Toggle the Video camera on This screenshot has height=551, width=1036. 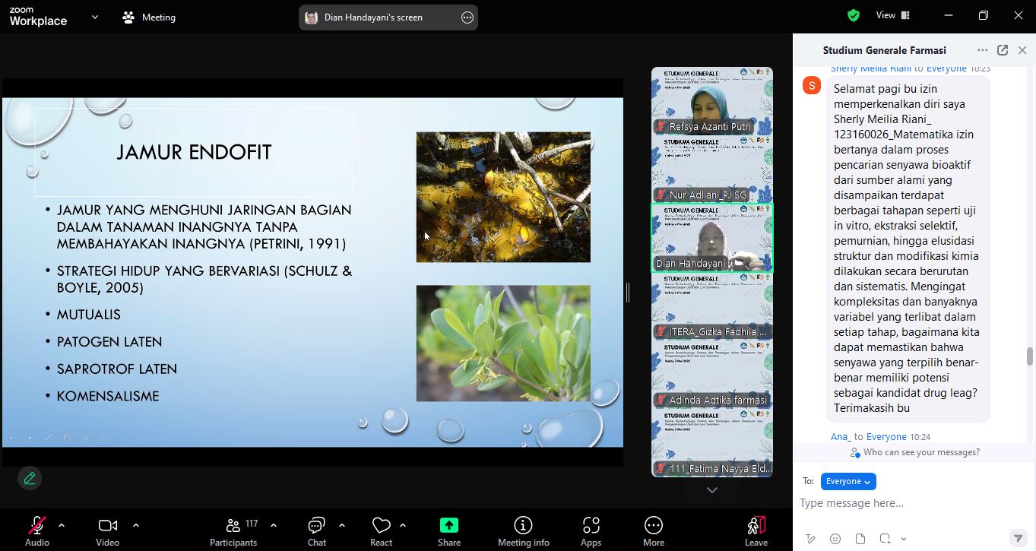click(107, 530)
